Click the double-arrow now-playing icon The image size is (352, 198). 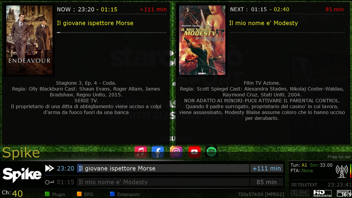50,168
